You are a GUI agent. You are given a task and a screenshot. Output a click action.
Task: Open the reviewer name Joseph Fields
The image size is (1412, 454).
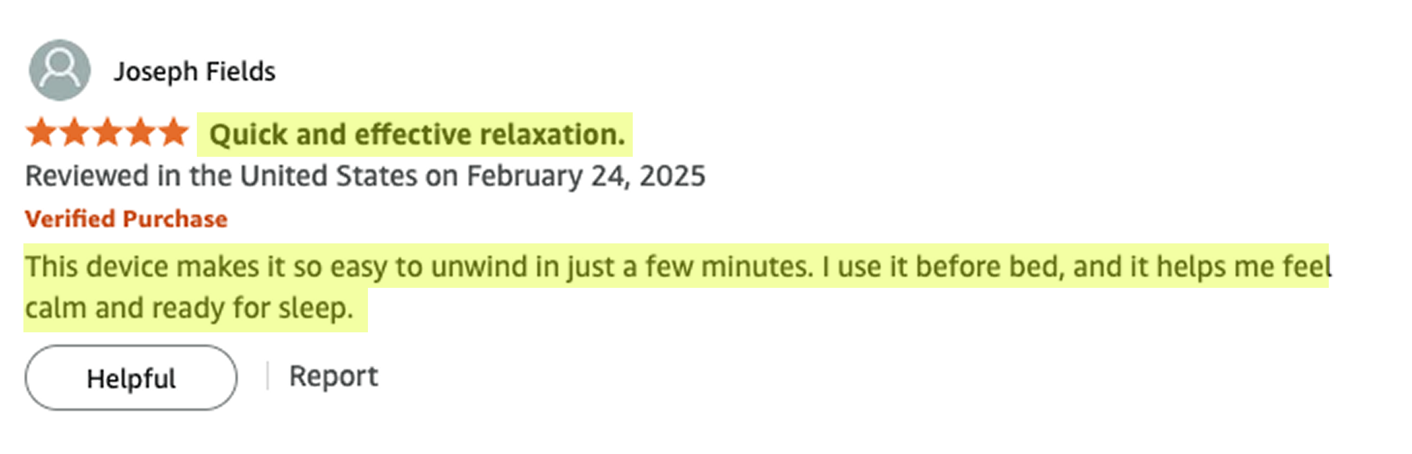195,72
